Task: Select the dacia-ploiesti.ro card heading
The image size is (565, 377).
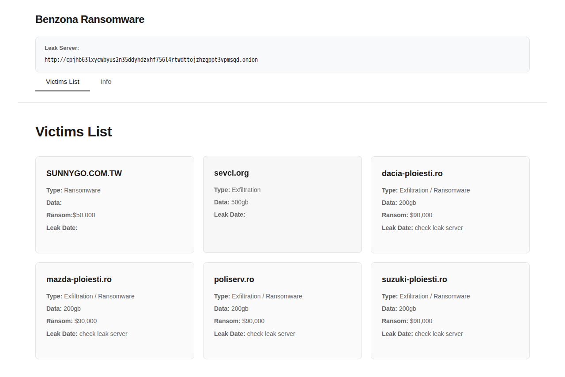Action: click(412, 173)
